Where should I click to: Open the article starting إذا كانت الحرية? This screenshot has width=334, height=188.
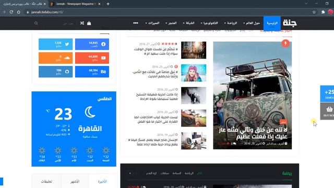pos(157,97)
